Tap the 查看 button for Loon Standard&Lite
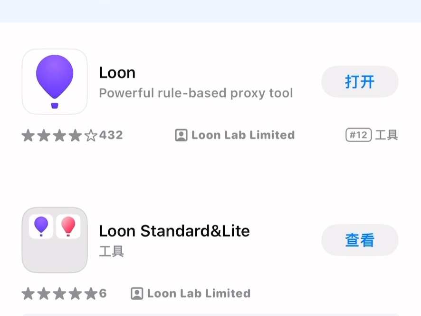421x316 pixels. tap(360, 240)
